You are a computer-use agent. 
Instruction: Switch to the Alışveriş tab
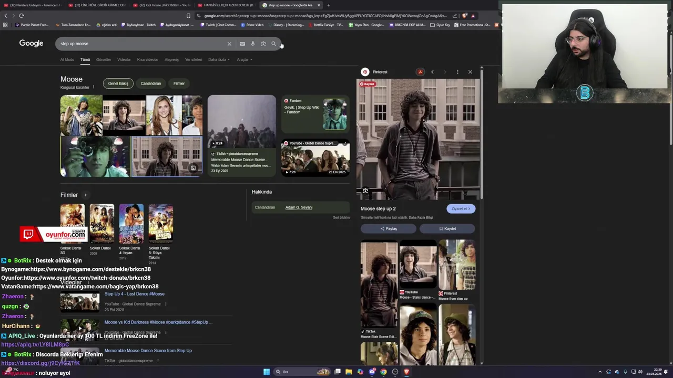(x=172, y=59)
